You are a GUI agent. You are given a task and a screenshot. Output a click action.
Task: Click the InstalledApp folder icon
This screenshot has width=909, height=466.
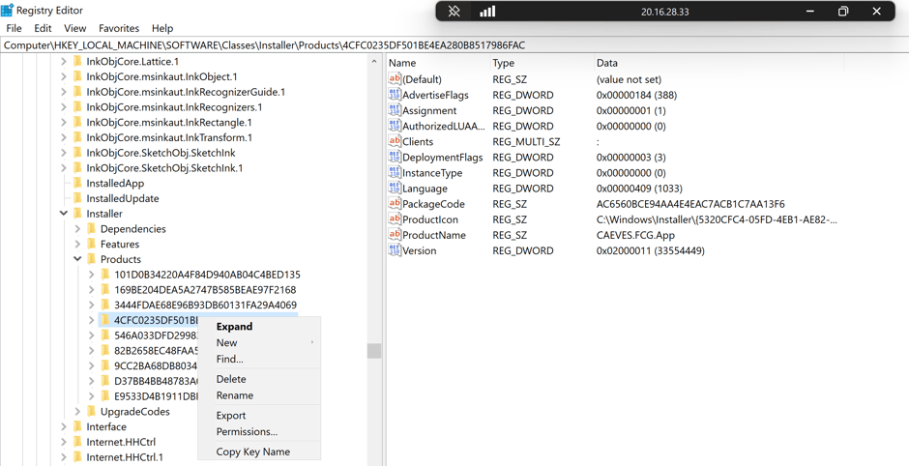[x=77, y=183]
